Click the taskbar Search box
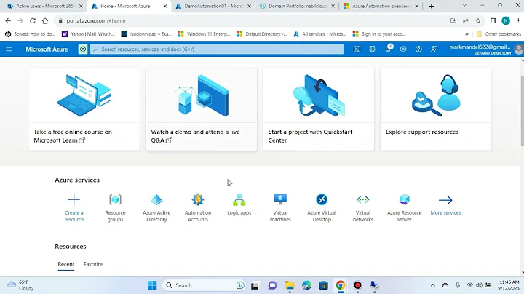This screenshot has height=294, width=524. 205,285
